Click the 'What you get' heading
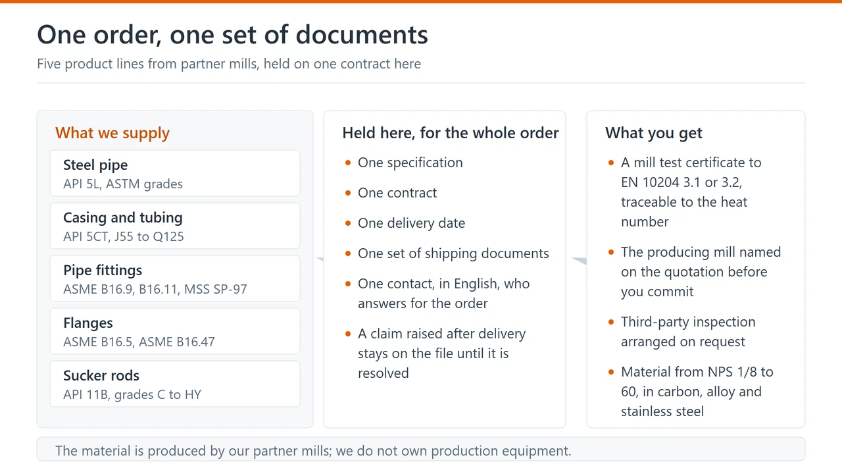842x474 pixels. [654, 133]
